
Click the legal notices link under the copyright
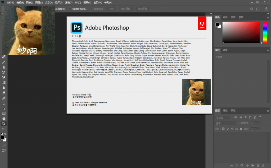pos(85,105)
